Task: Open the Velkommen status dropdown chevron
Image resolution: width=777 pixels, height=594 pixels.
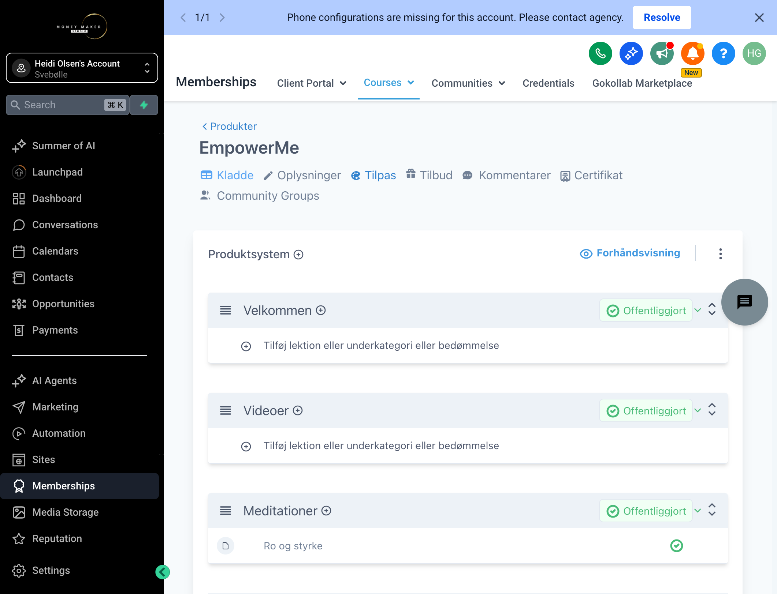Action: coord(698,311)
